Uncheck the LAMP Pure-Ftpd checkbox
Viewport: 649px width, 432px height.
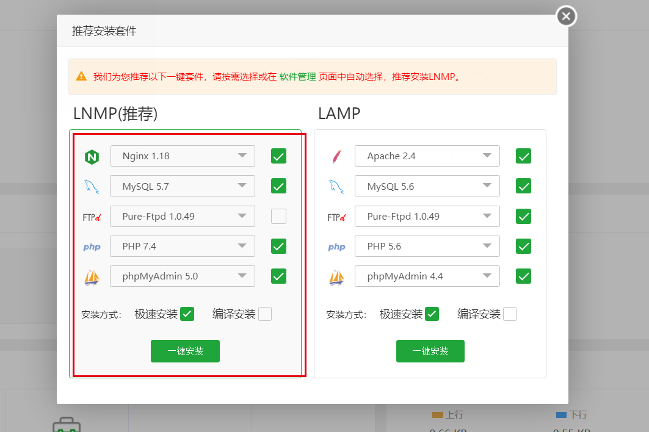(x=524, y=216)
